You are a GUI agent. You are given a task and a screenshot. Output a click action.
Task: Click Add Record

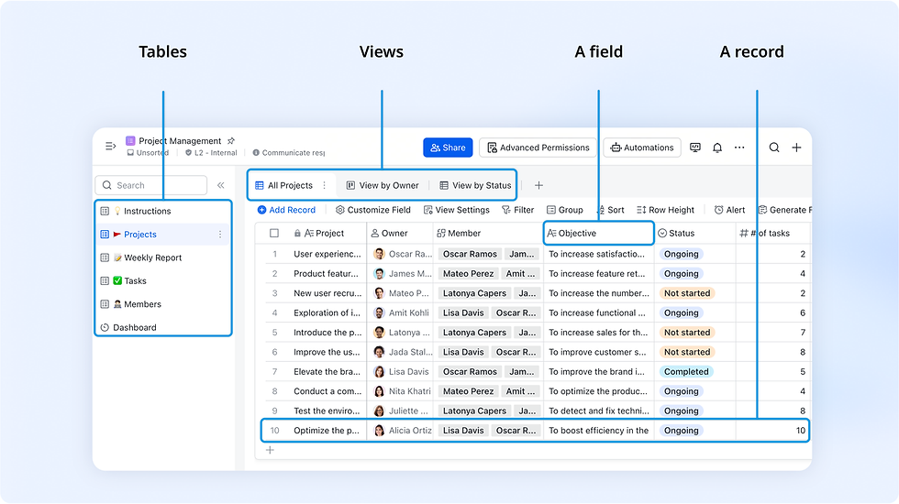click(286, 210)
